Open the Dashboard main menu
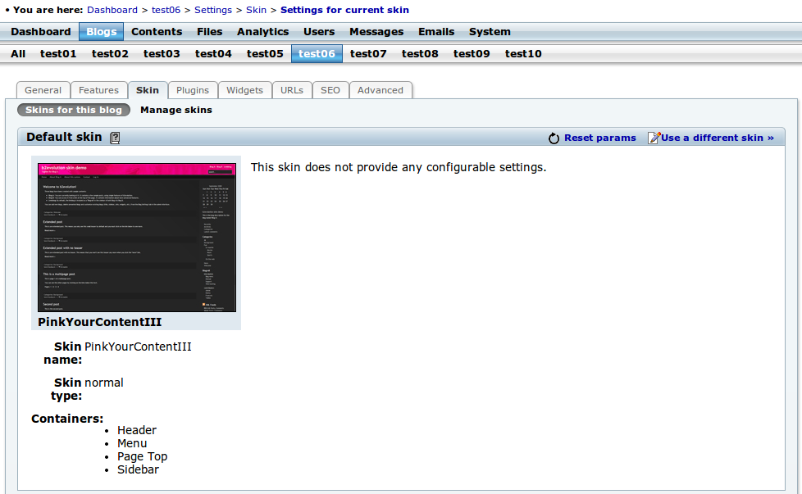The image size is (802, 494). pyautogui.click(x=41, y=32)
